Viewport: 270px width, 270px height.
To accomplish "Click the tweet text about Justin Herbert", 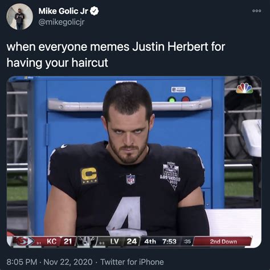I will click(116, 55).
